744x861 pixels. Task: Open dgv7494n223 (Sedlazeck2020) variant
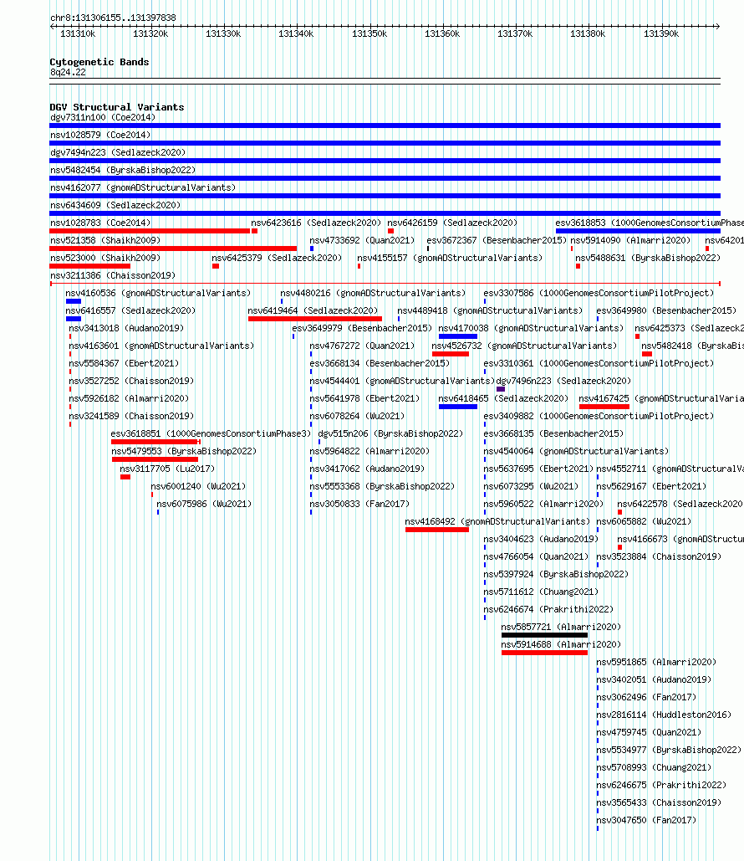(118, 152)
